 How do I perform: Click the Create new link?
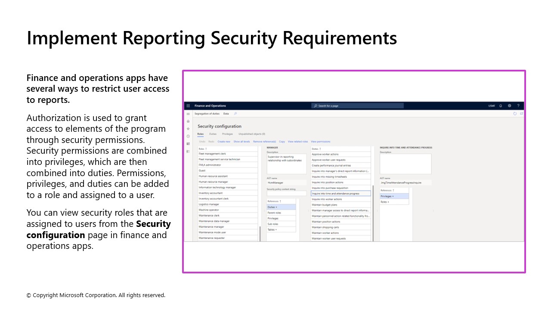coord(224,141)
